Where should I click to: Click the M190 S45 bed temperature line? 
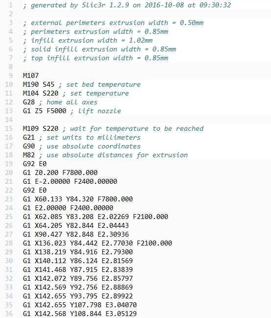(x=81, y=84)
